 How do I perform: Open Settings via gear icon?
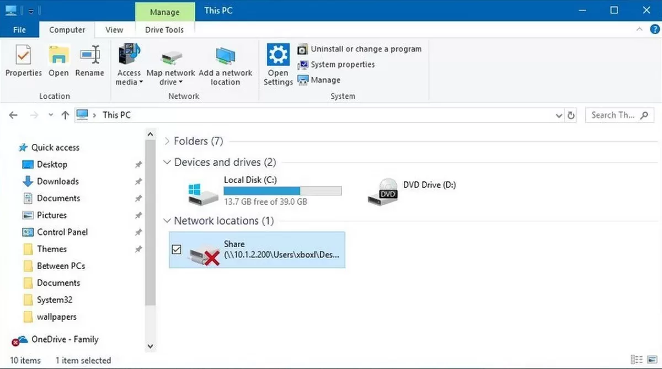pos(278,56)
